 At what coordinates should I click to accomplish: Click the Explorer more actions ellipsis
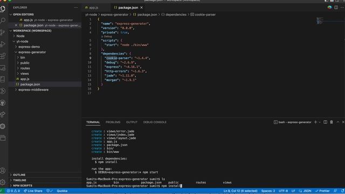coord(76,8)
